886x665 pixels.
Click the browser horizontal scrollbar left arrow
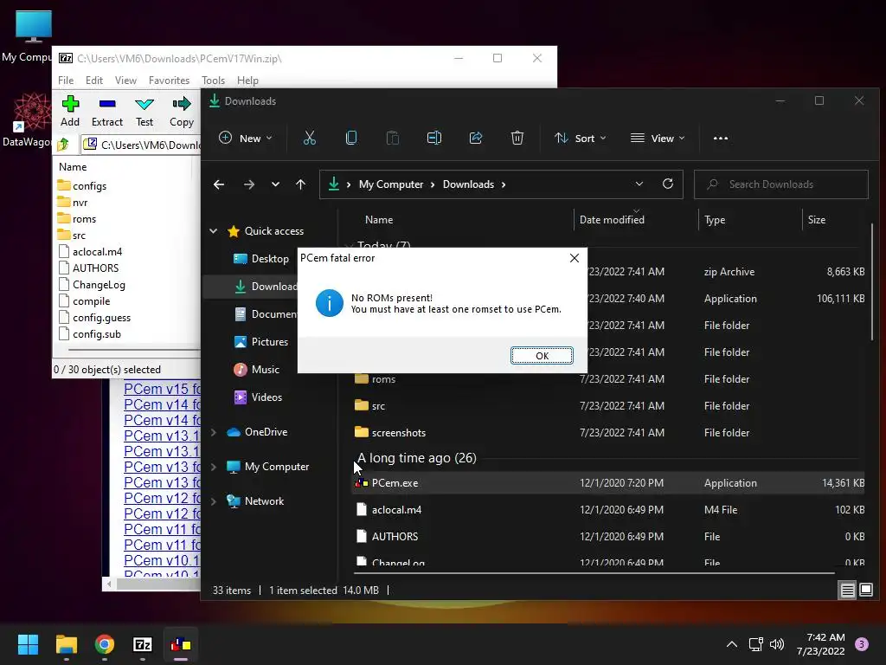click(109, 584)
